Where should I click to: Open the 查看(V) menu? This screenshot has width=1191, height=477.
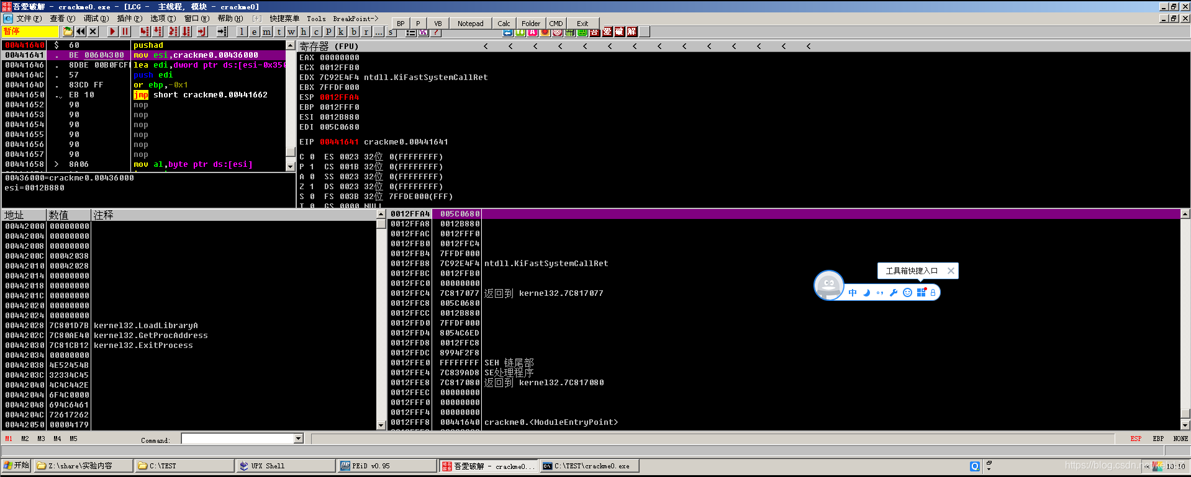[x=62, y=19]
